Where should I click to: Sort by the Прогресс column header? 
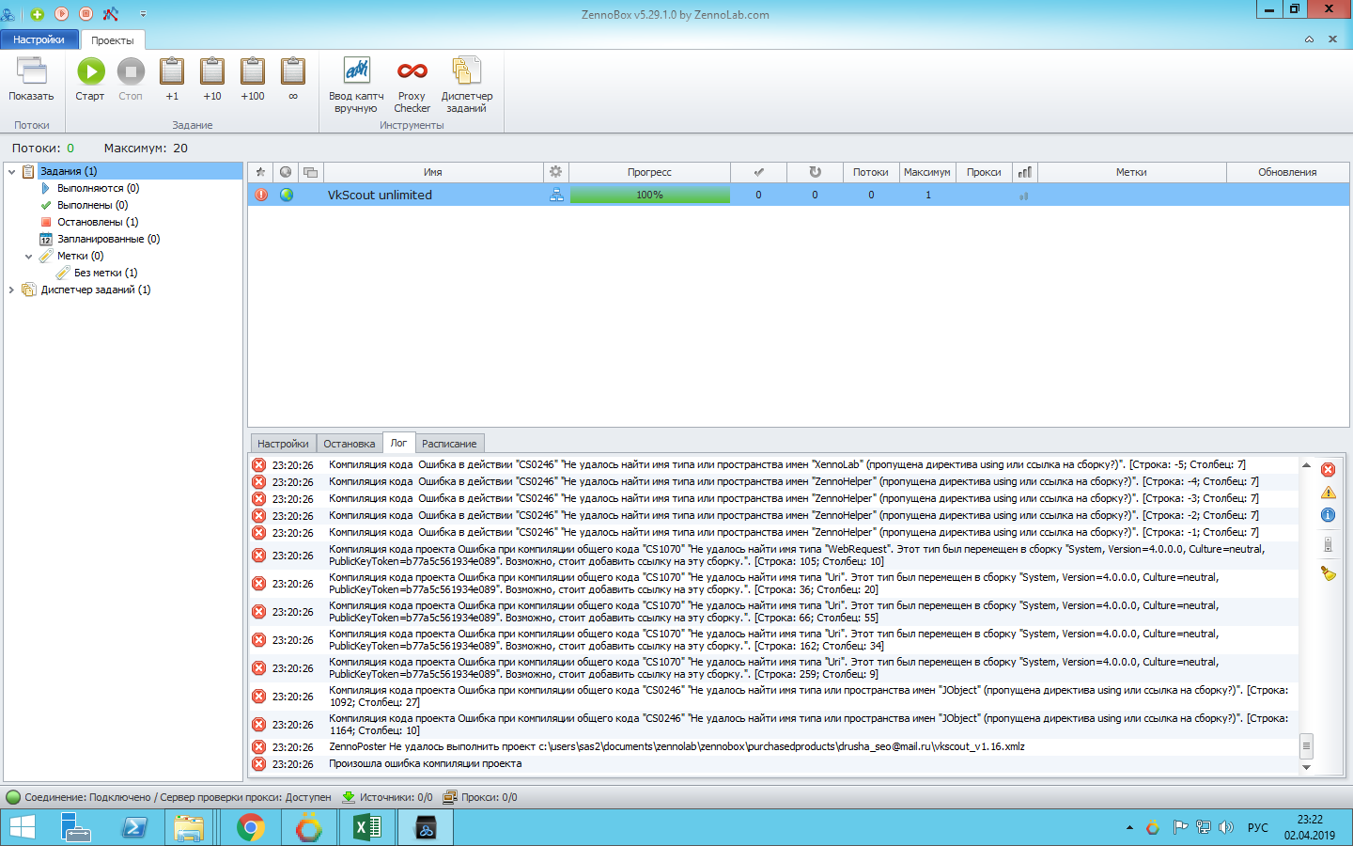pyautogui.click(x=649, y=172)
